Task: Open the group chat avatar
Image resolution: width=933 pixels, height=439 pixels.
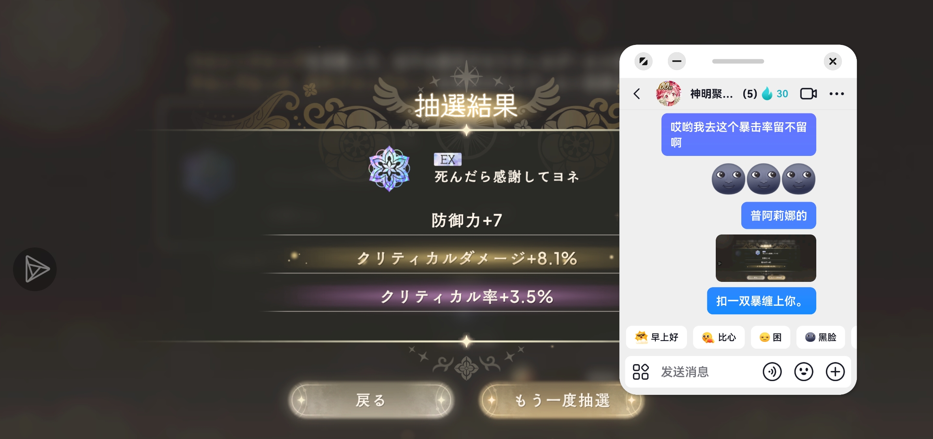Action: coord(668,94)
